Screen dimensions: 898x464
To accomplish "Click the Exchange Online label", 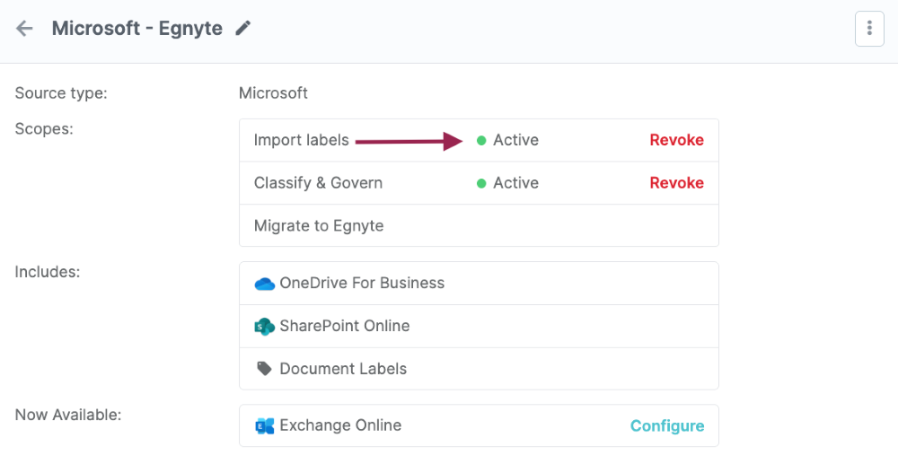I will pos(340,425).
